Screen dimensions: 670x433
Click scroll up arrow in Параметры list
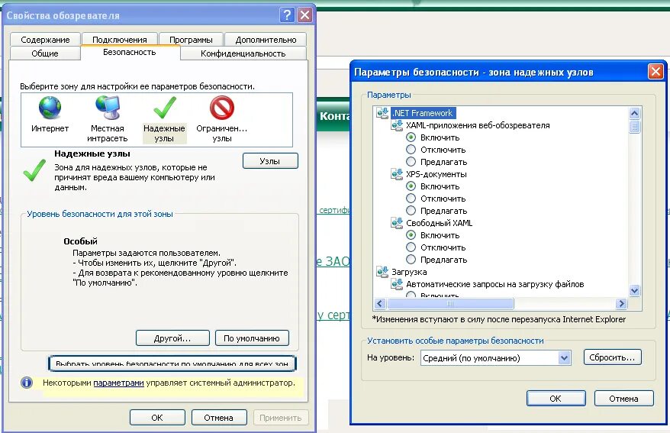(x=635, y=113)
